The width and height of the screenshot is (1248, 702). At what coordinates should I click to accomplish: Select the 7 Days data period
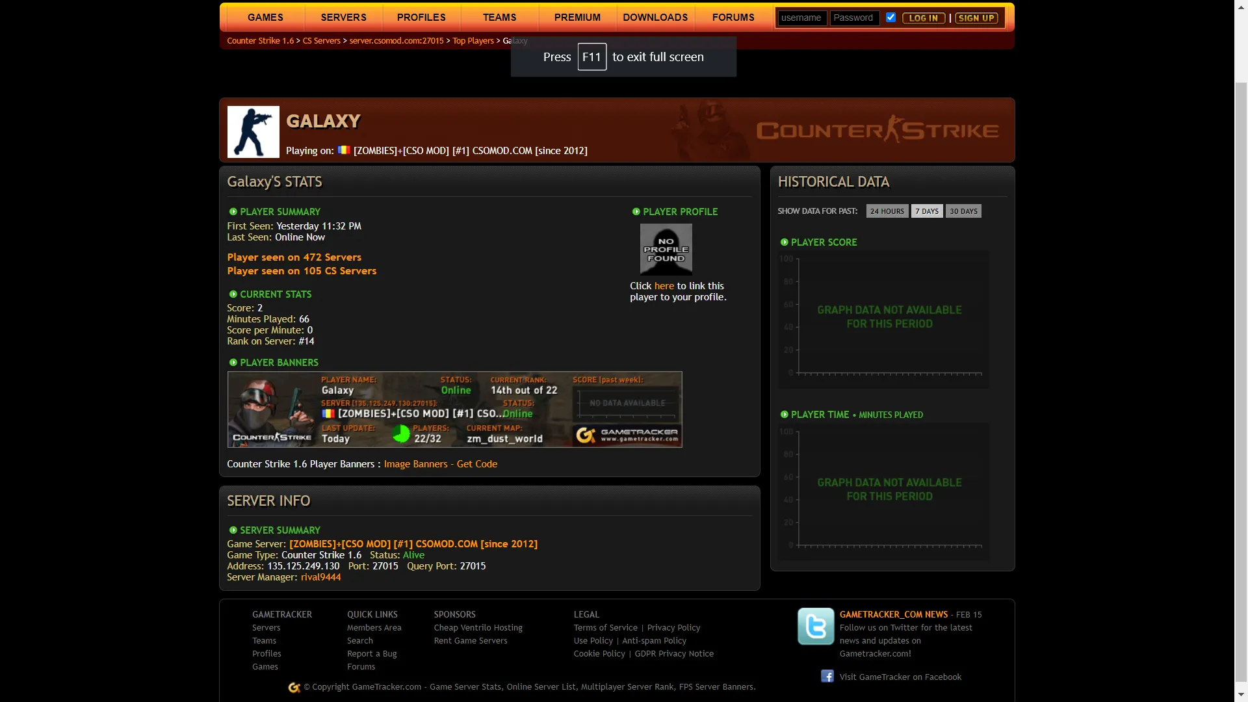coord(927,211)
